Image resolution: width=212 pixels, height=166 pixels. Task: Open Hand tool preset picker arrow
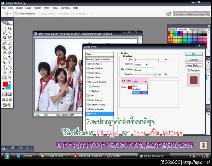[11, 13]
